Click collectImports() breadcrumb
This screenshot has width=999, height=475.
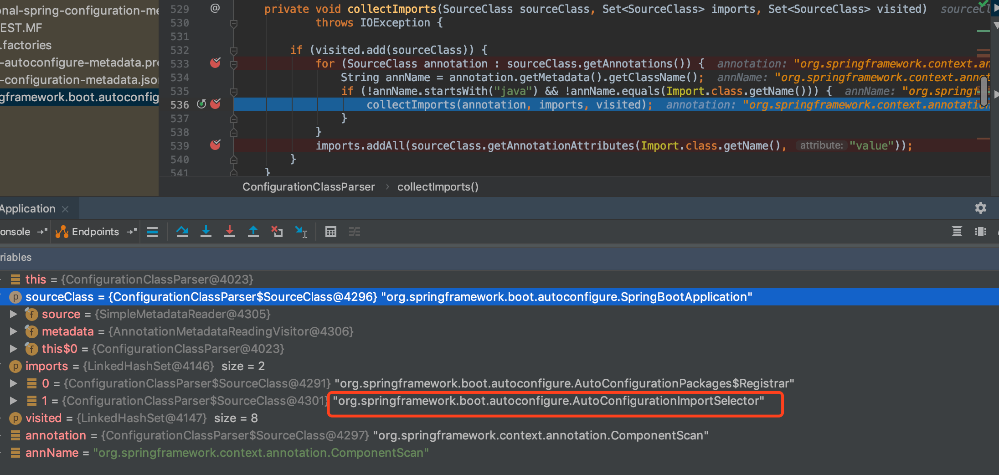(x=438, y=187)
